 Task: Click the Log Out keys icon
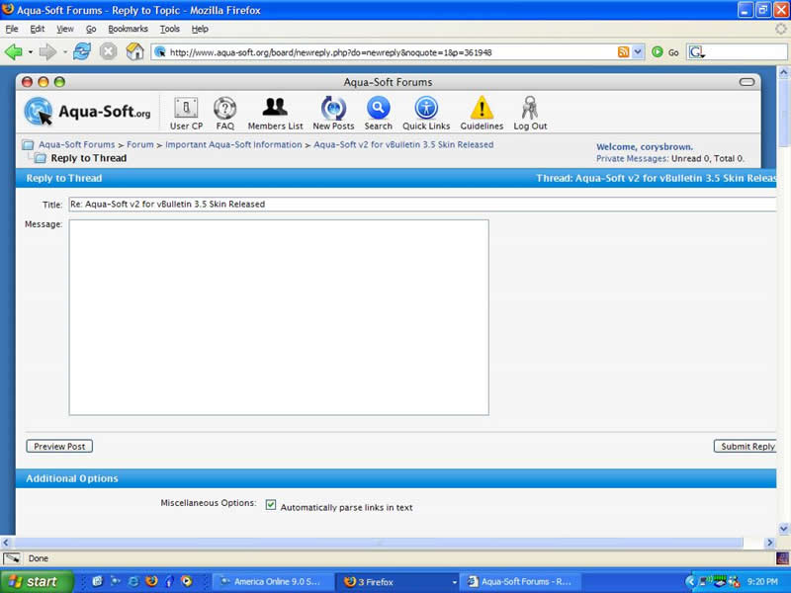(x=530, y=108)
